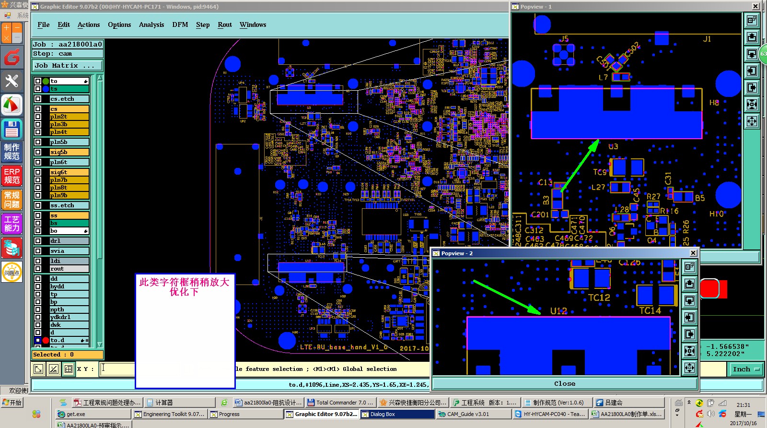The width and height of the screenshot is (767, 428).
Task: Click outward-arrows zoom icon in Popview 2
Action: click(689, 368)
